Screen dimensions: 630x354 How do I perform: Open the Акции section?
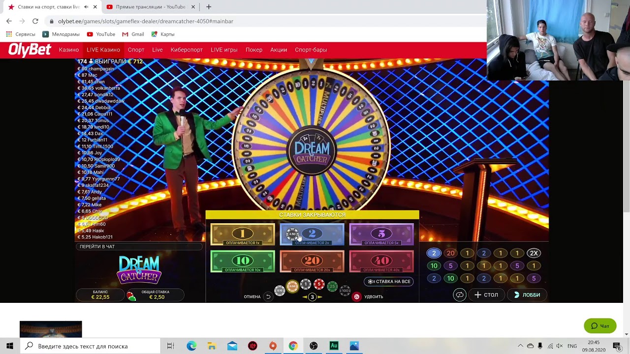[x=279, y=50]
